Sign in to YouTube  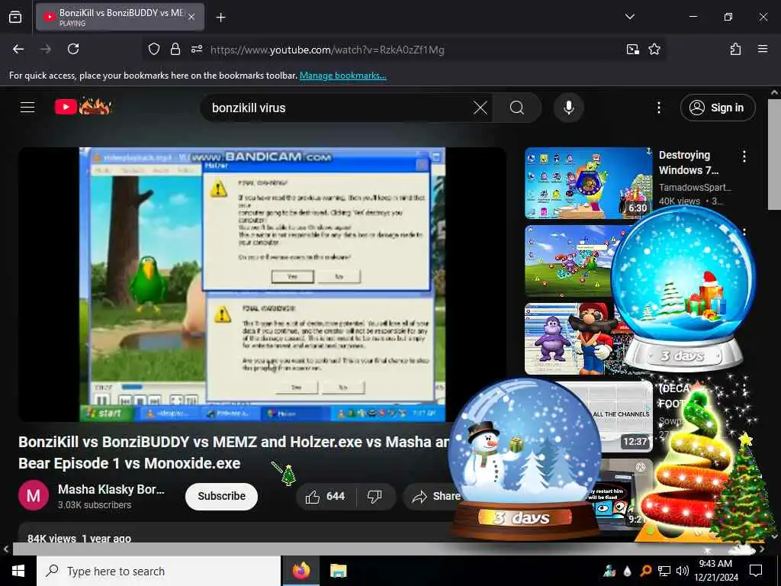(718, 108)
